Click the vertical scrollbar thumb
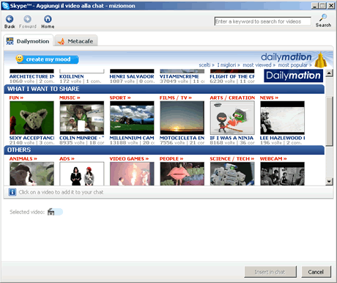 (x=329, y=121)
